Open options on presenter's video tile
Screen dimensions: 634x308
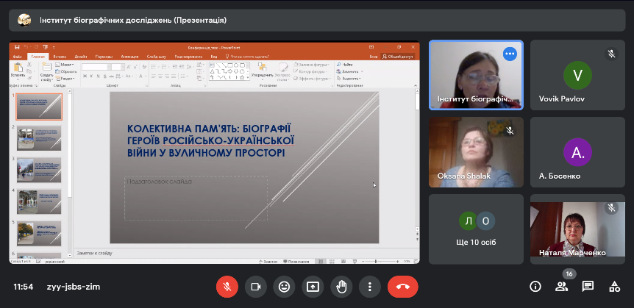click(x=510, y=54)
